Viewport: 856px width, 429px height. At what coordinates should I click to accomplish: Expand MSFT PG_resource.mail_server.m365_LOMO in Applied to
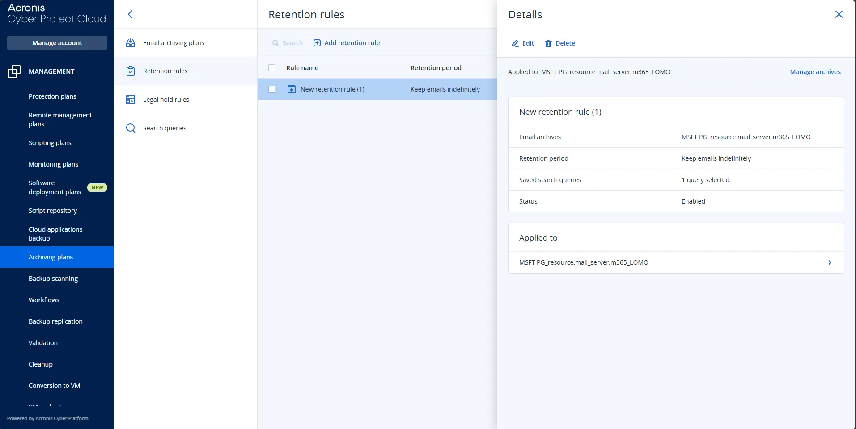830,262
